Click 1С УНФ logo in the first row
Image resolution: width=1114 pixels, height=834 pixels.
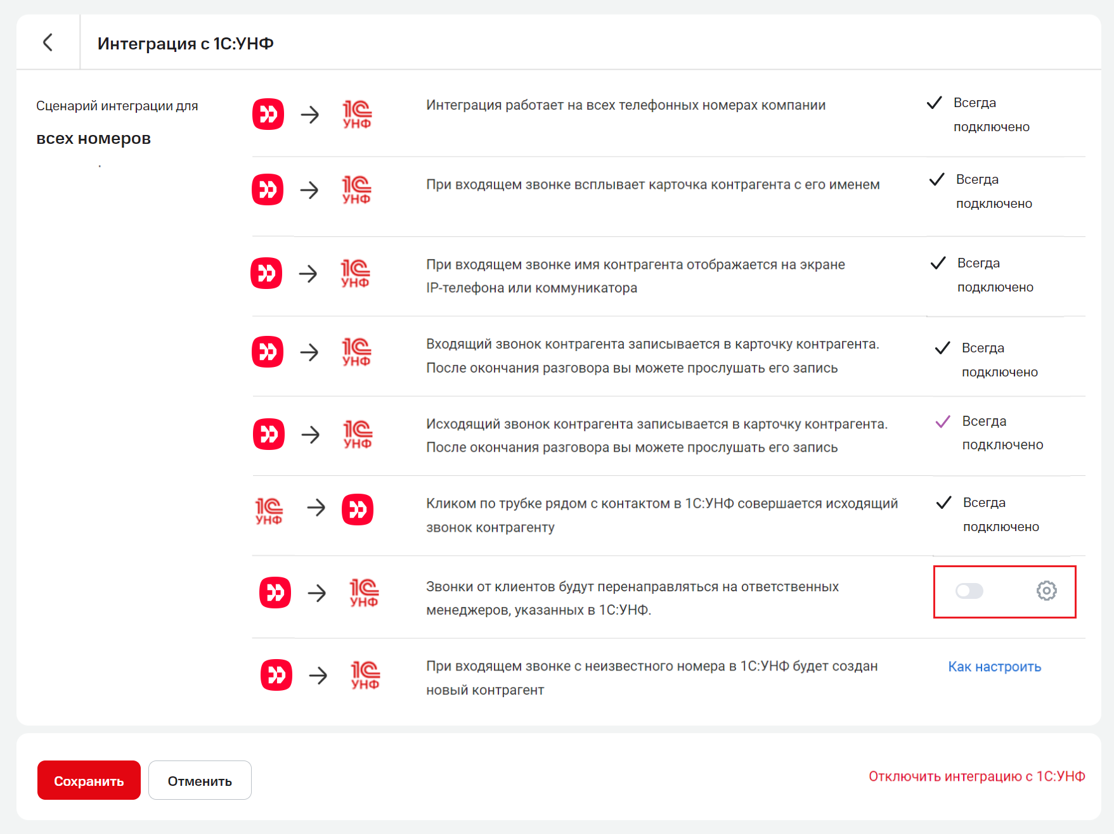tap(357, 114)
